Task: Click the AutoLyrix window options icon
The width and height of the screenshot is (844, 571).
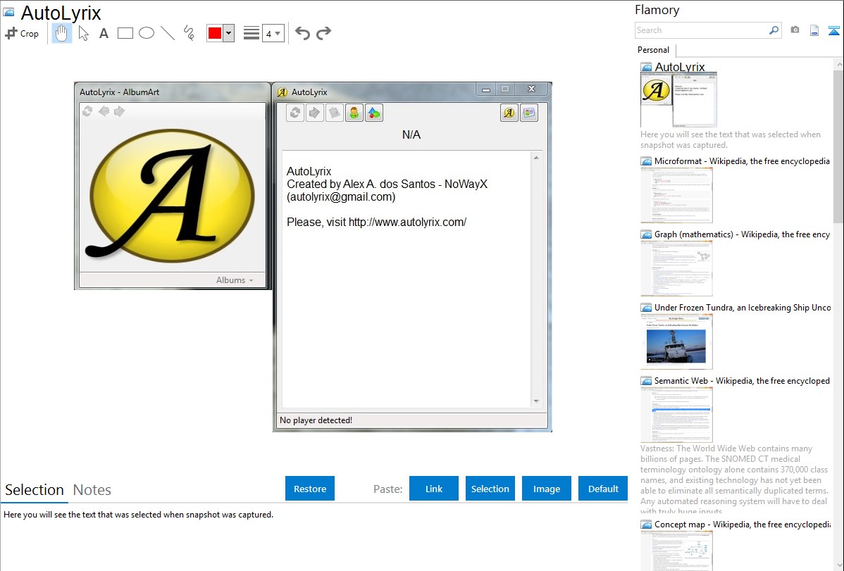Action: point(529,113)
